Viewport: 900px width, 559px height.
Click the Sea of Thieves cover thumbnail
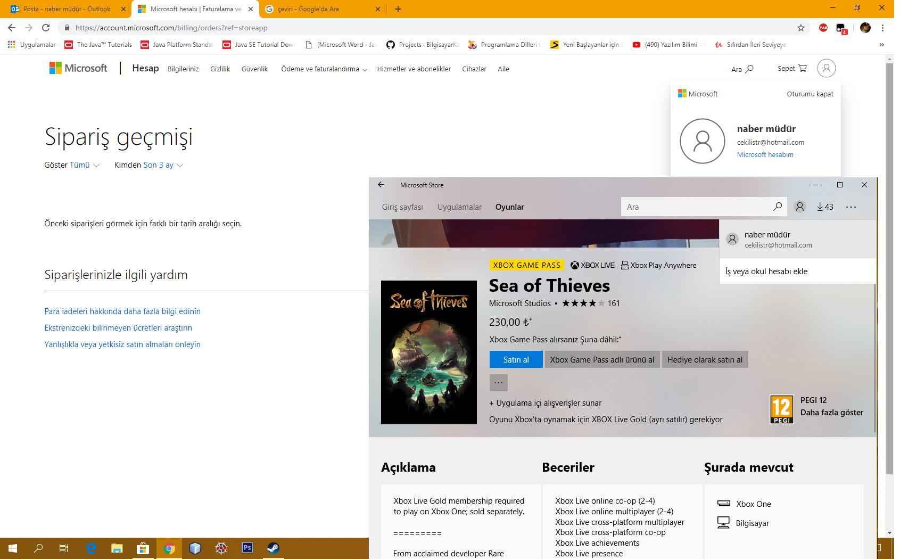[x=429, y=352]
